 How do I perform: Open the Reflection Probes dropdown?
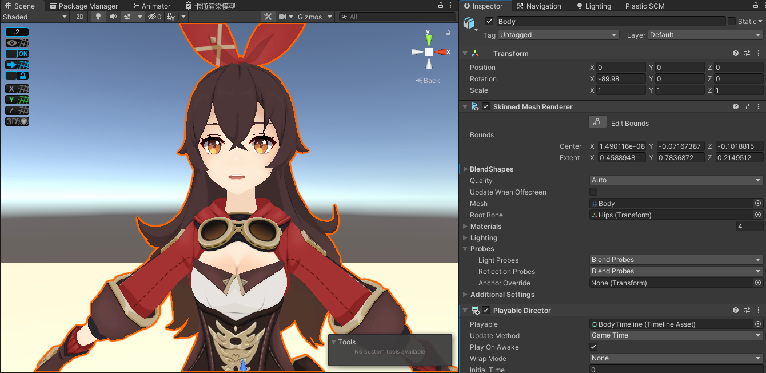coord(676,271)
